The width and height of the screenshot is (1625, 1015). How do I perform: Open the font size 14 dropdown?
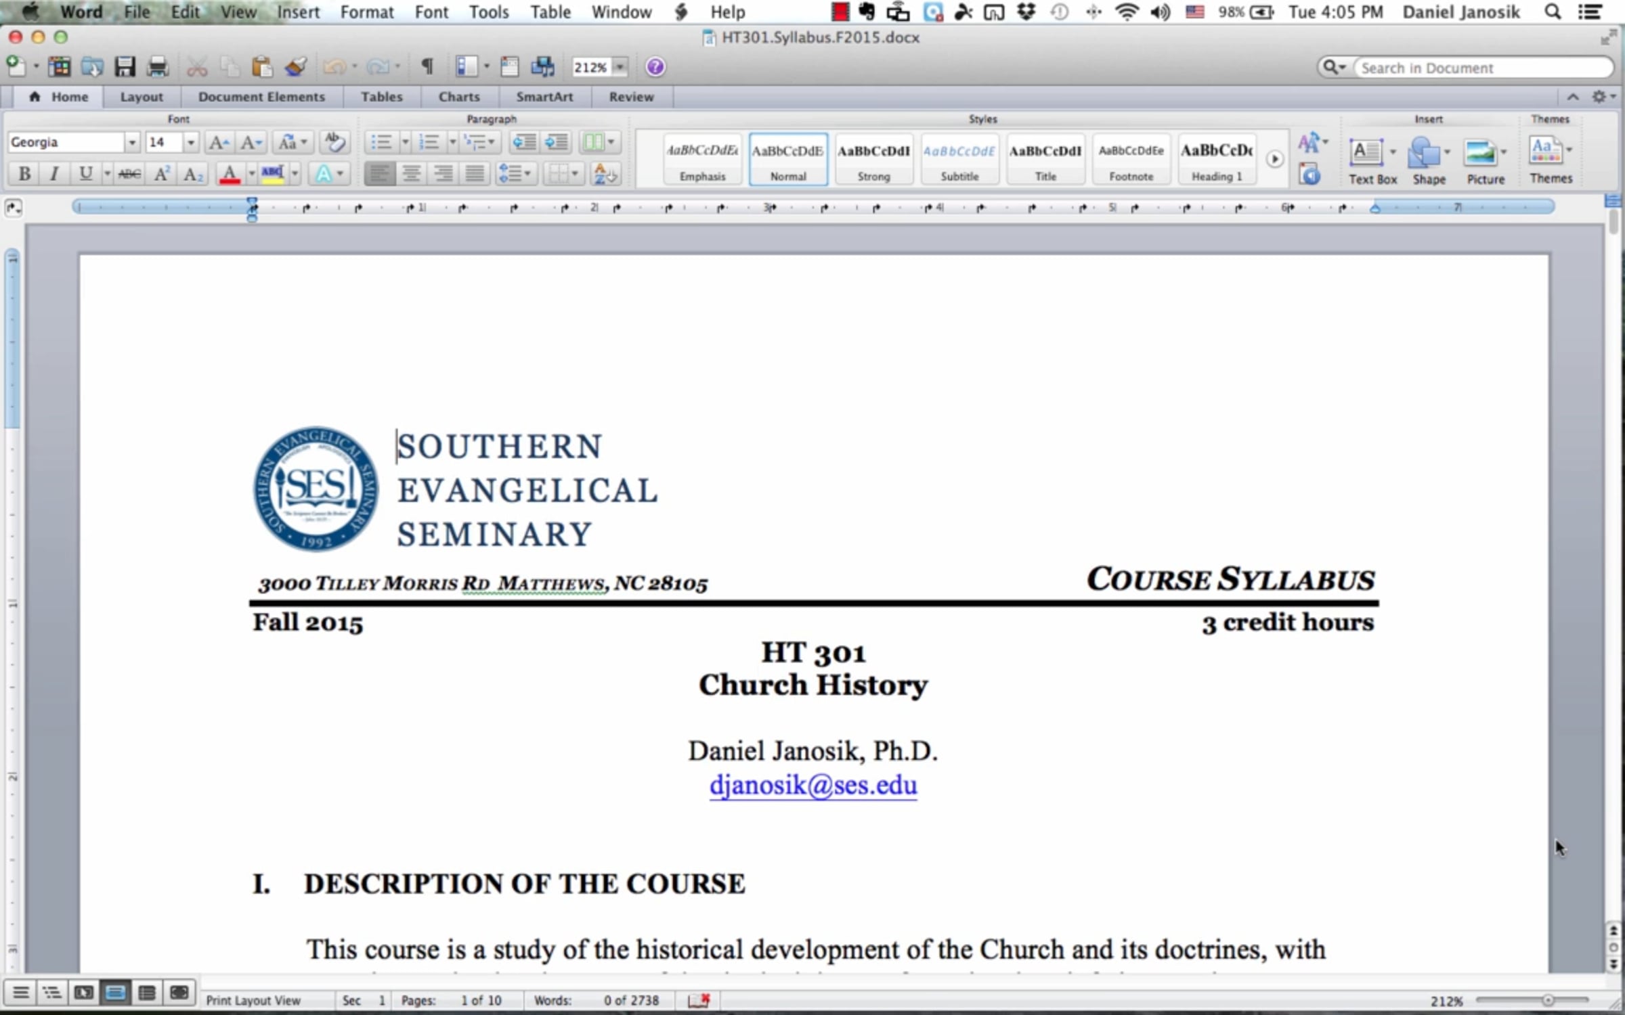pyautogui.click(x=191, y=142)
